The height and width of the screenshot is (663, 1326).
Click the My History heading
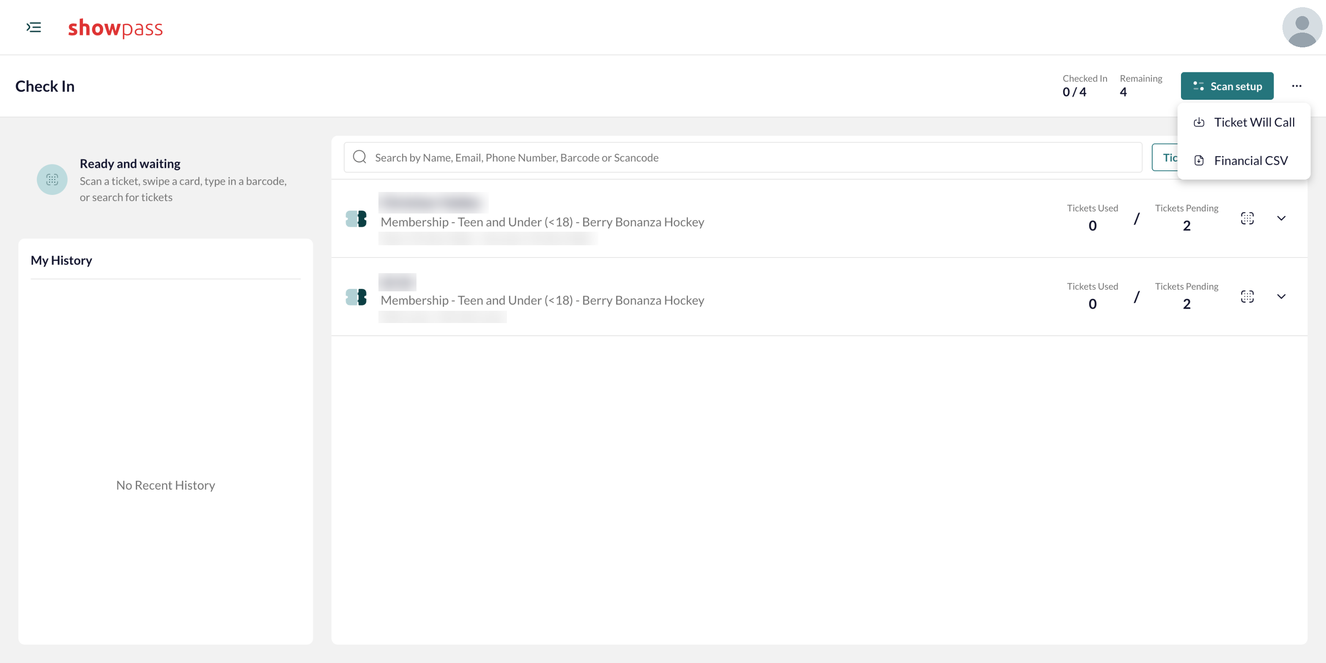[x=61, y=260]
